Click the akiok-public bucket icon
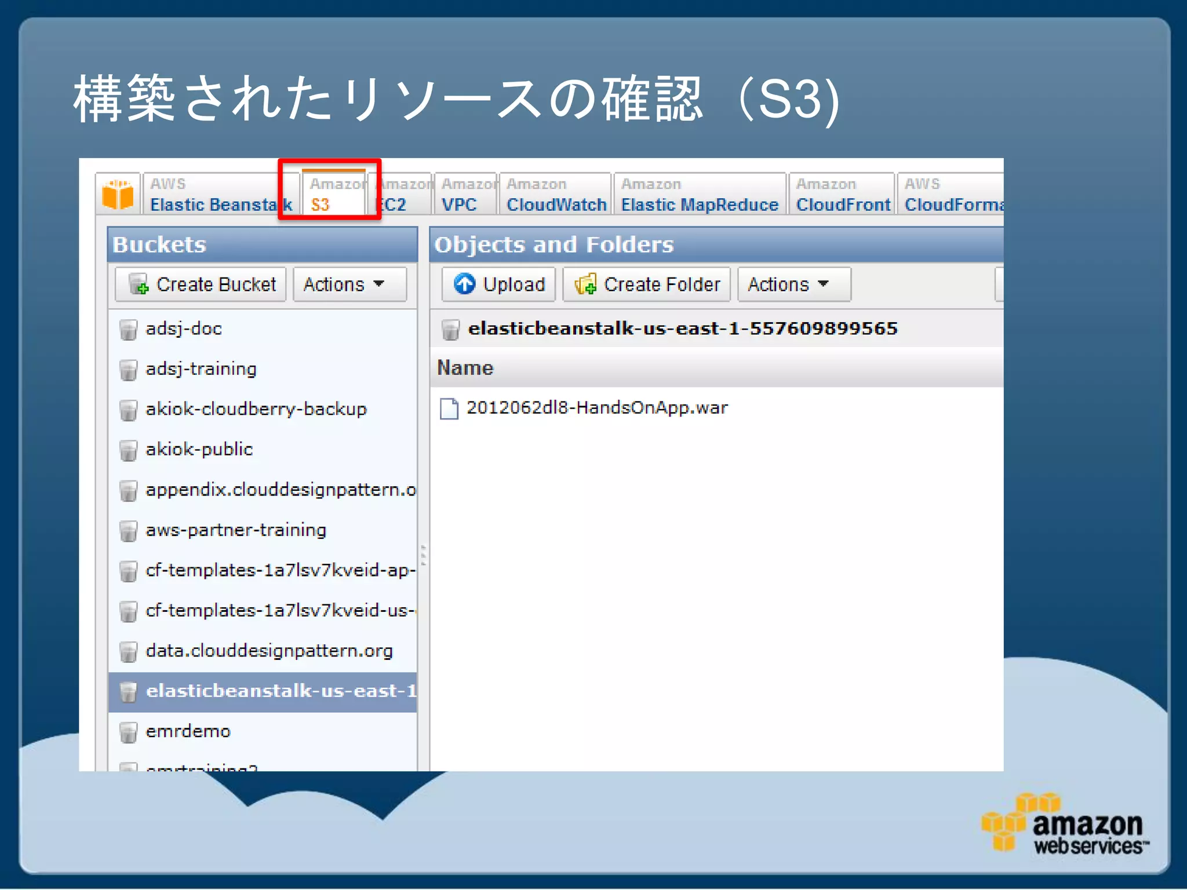This screenshot has height=890, width=1187. click(128, 450)
